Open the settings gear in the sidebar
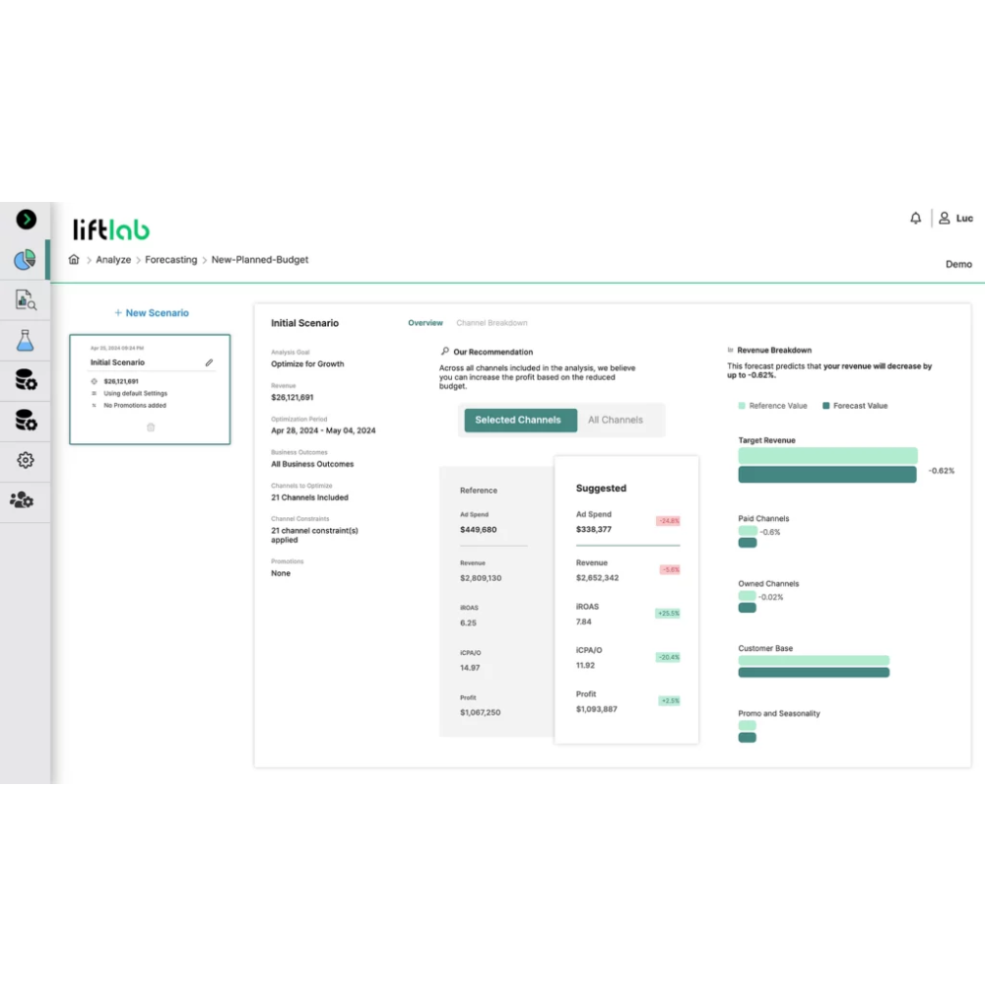The image size is (985, 985). (x=25, y=460)
